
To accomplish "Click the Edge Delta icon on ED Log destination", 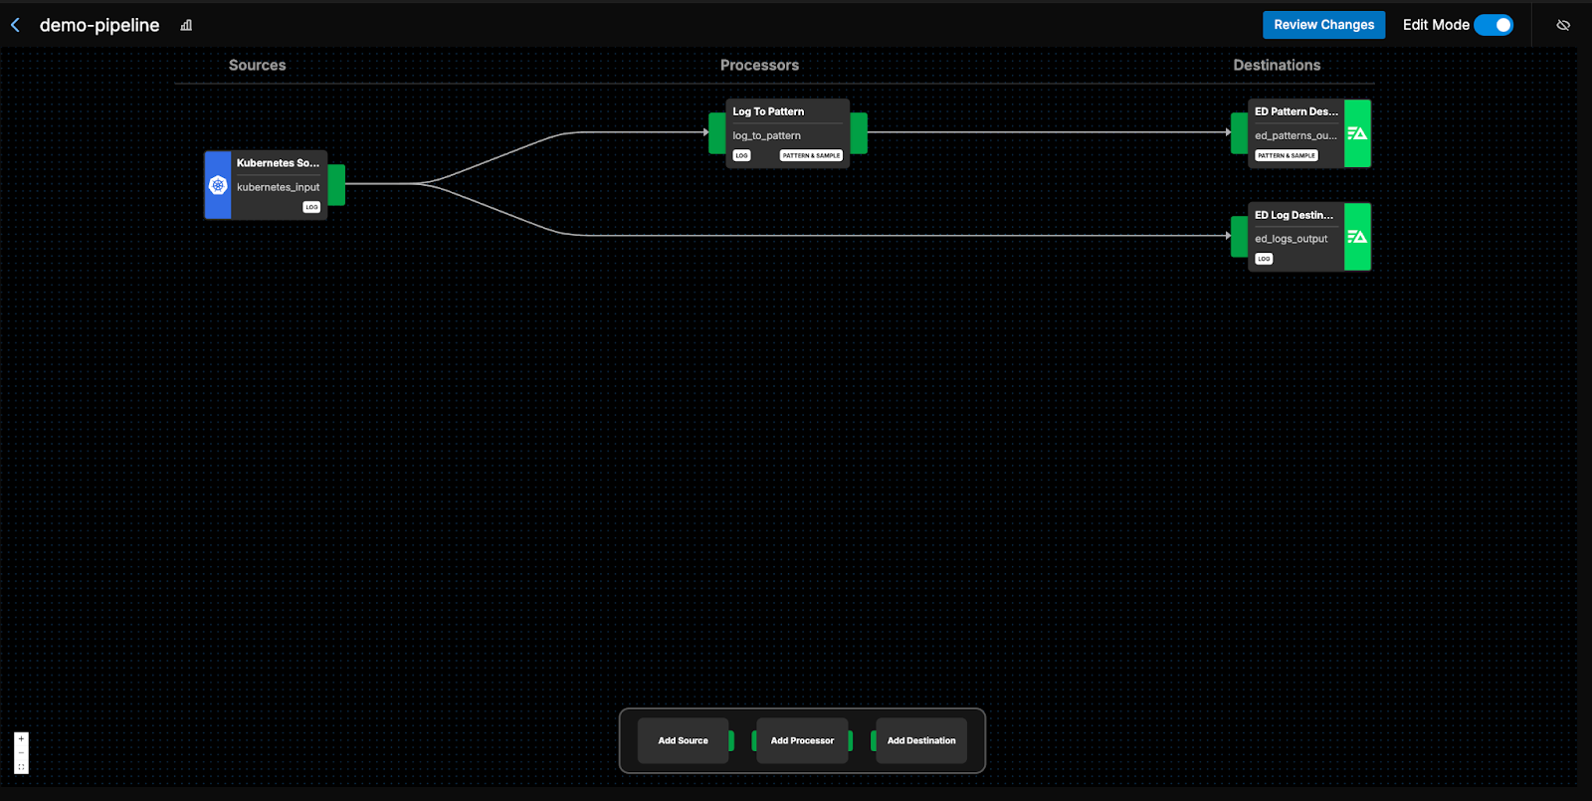I will (1357, 237).
